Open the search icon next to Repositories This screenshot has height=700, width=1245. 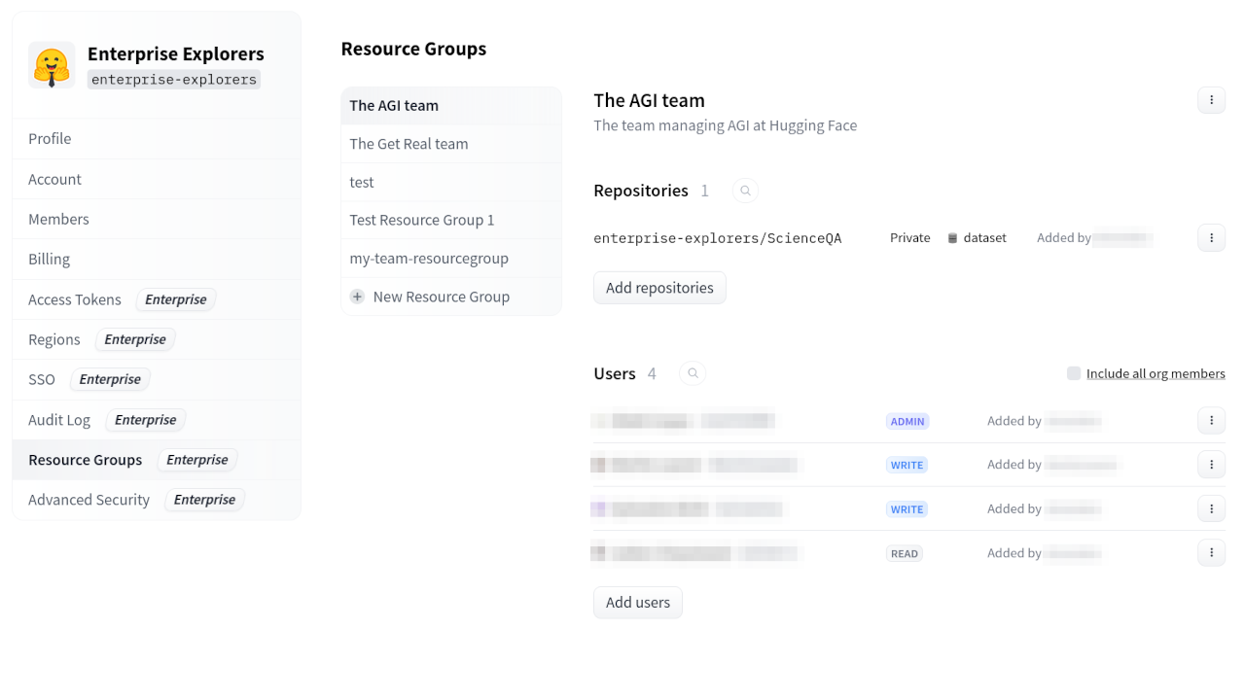(x=745, y=191)
